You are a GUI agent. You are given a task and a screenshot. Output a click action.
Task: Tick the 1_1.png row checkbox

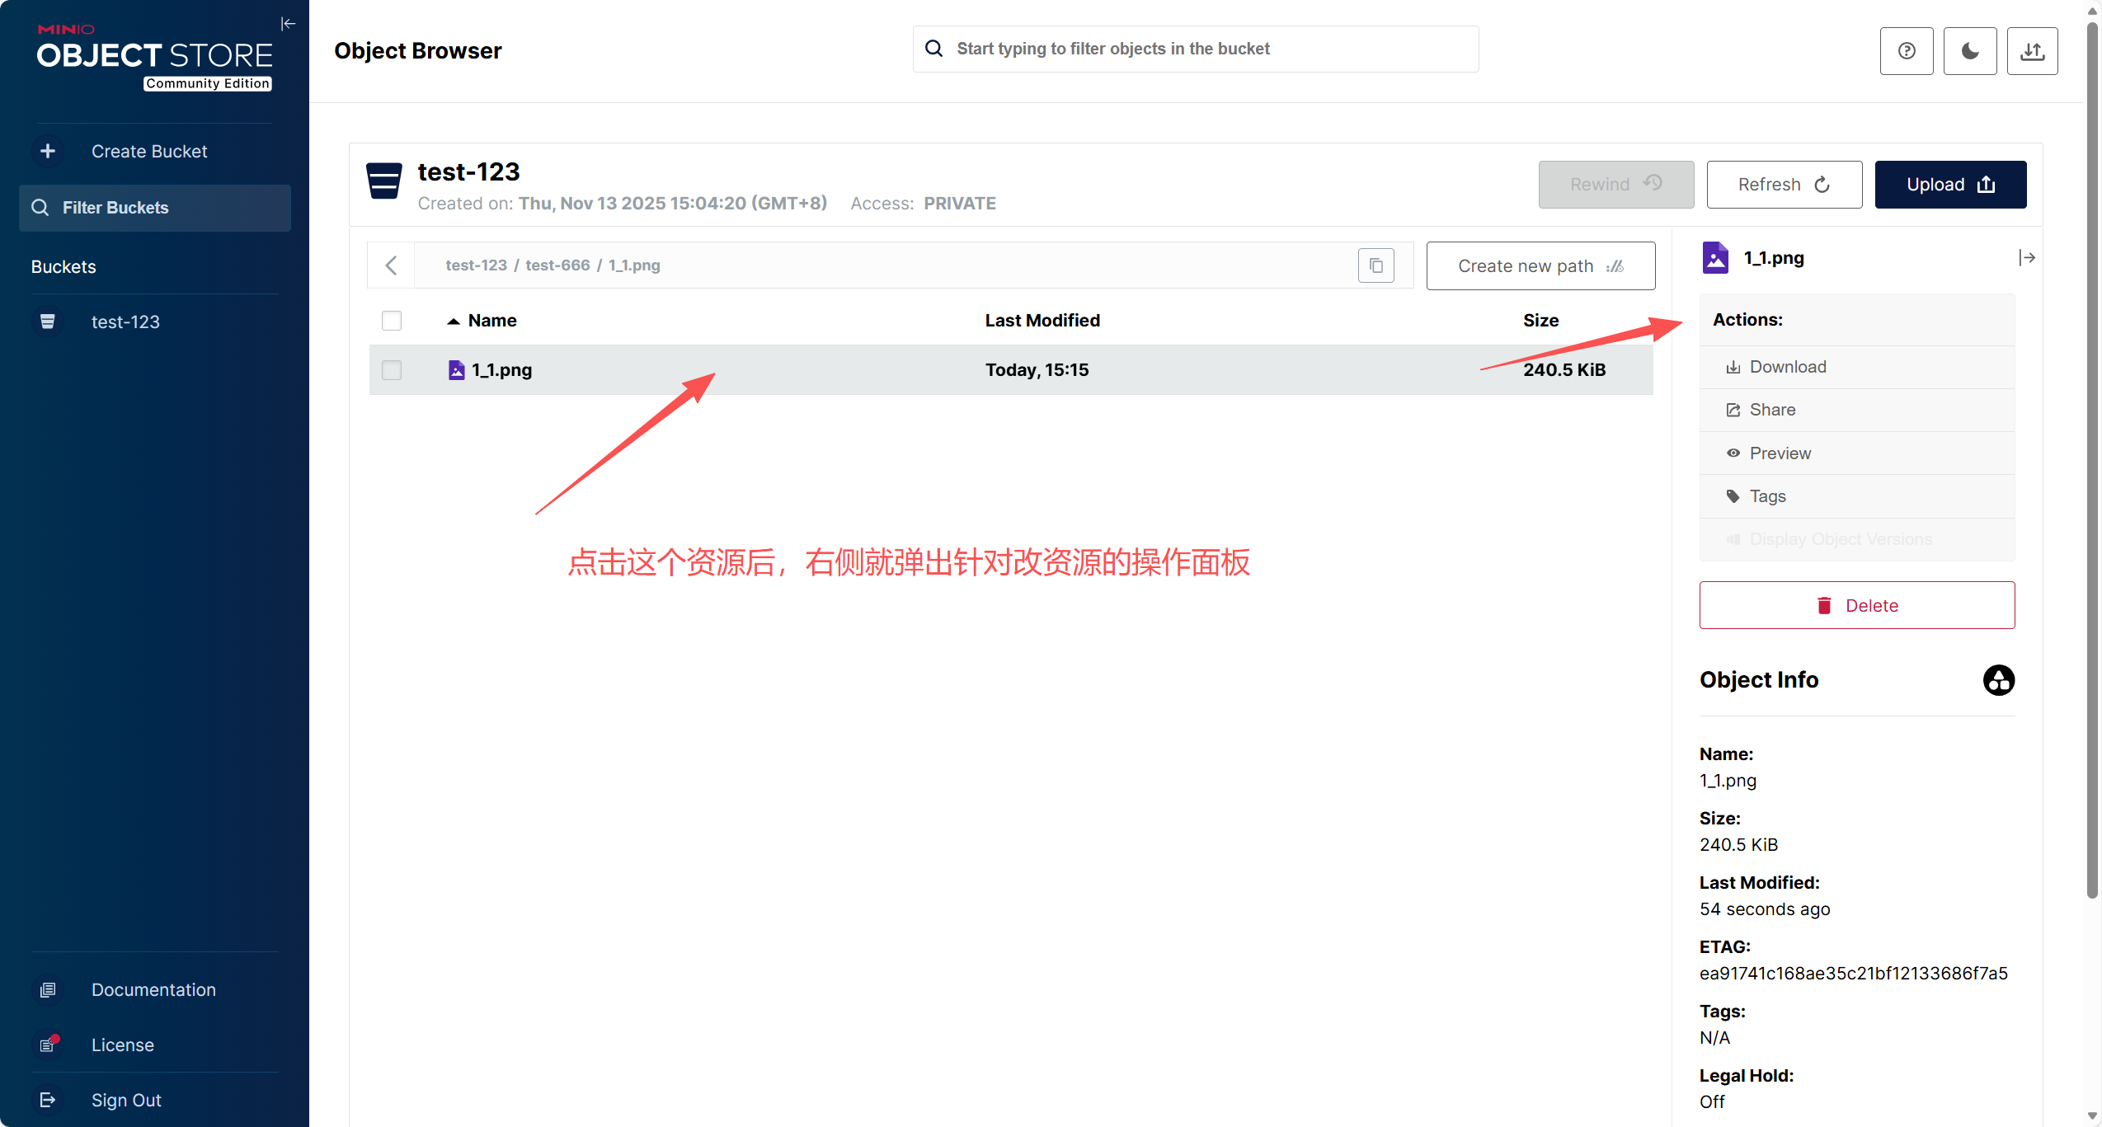pos(392,370)
